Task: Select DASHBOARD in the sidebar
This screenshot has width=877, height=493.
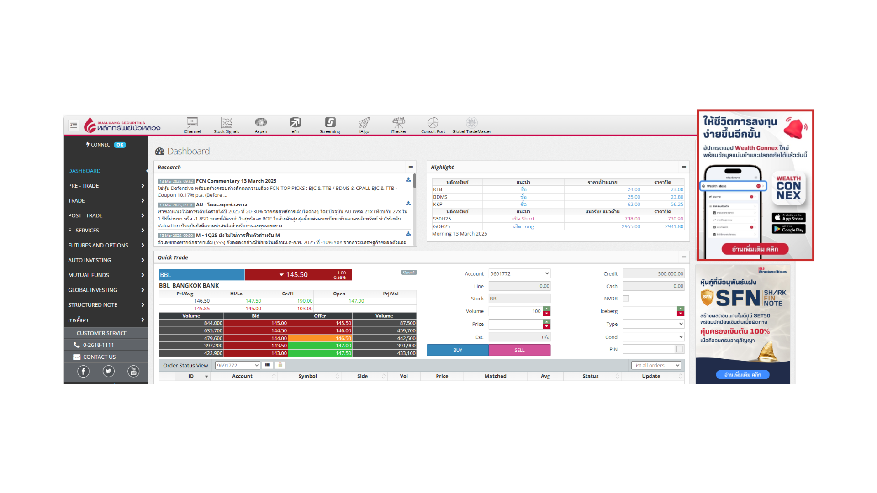Action: click(x=106, y=171)
